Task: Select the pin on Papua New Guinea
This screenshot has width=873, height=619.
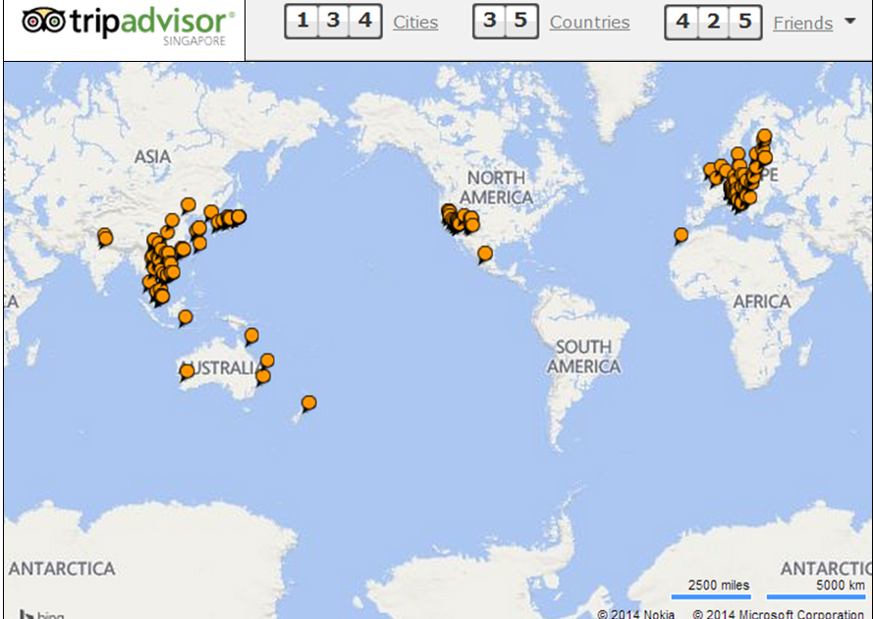Action: tap(251, 335)
